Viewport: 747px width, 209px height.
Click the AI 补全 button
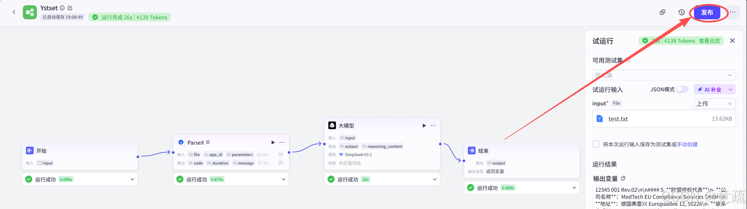tap(709, 90)
